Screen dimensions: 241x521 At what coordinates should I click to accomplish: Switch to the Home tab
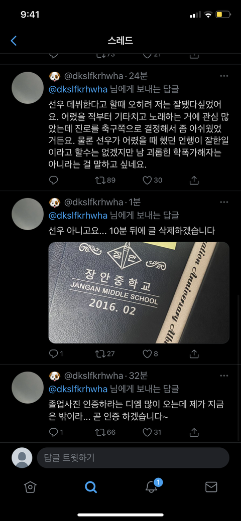(x=30, y=487)
